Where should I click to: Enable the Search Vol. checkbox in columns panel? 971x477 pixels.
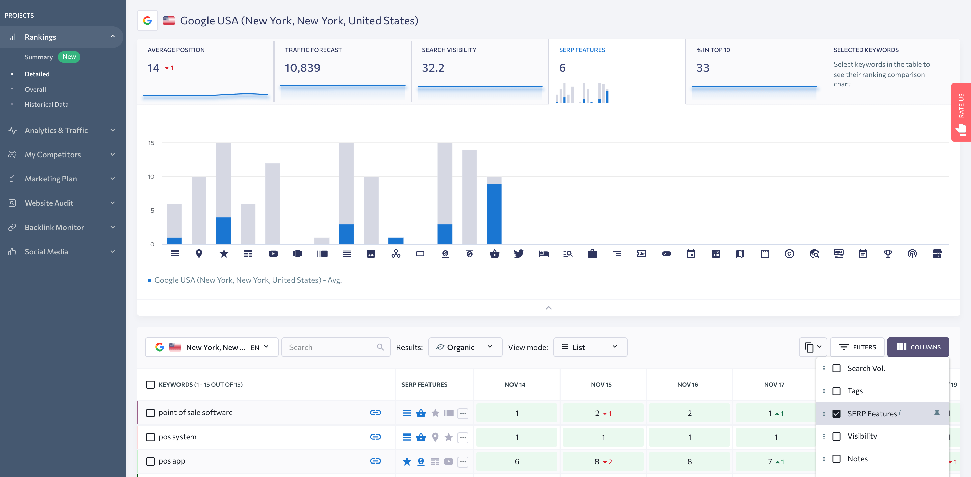coord(836,368)
